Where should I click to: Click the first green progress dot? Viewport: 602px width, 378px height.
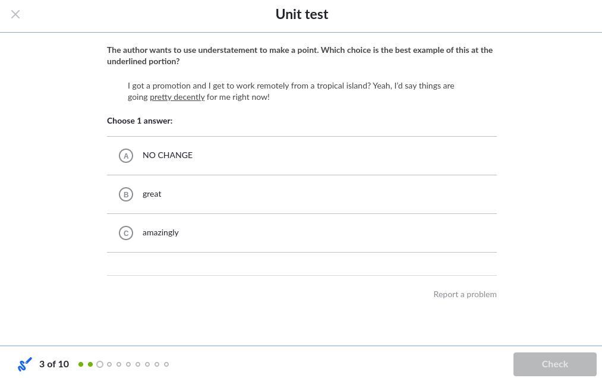81,364
